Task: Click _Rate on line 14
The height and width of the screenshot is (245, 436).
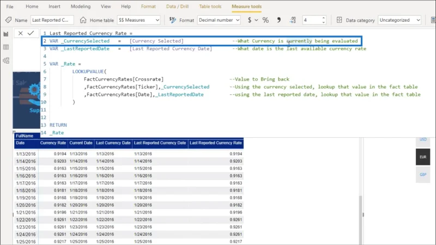Action: tap(57, 133)
